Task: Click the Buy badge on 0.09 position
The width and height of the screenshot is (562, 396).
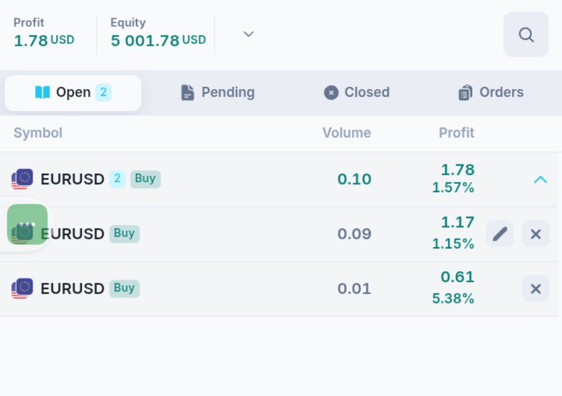Action: [x=124, y=234]
